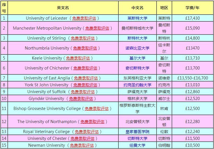Viewport: 214px width, 149px height.
Task: Click the 格罗斯泰斯特主教大学 name cell
Action: tap(137, 109)
